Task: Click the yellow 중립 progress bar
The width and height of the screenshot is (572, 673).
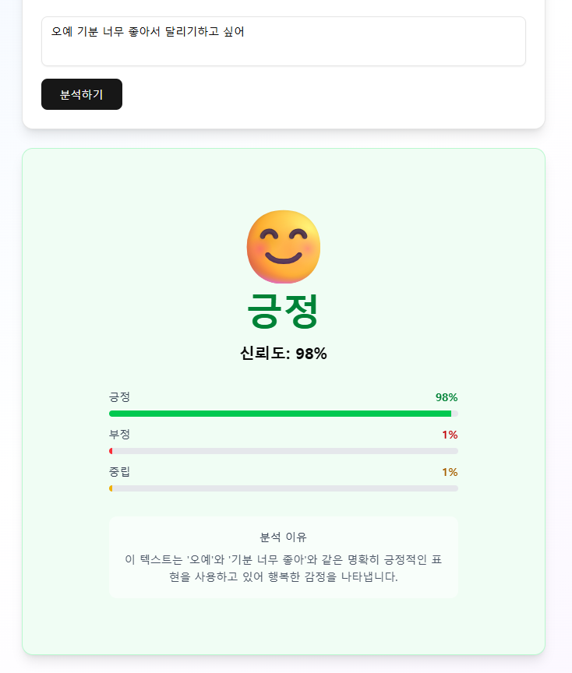Action: [284, 488]
